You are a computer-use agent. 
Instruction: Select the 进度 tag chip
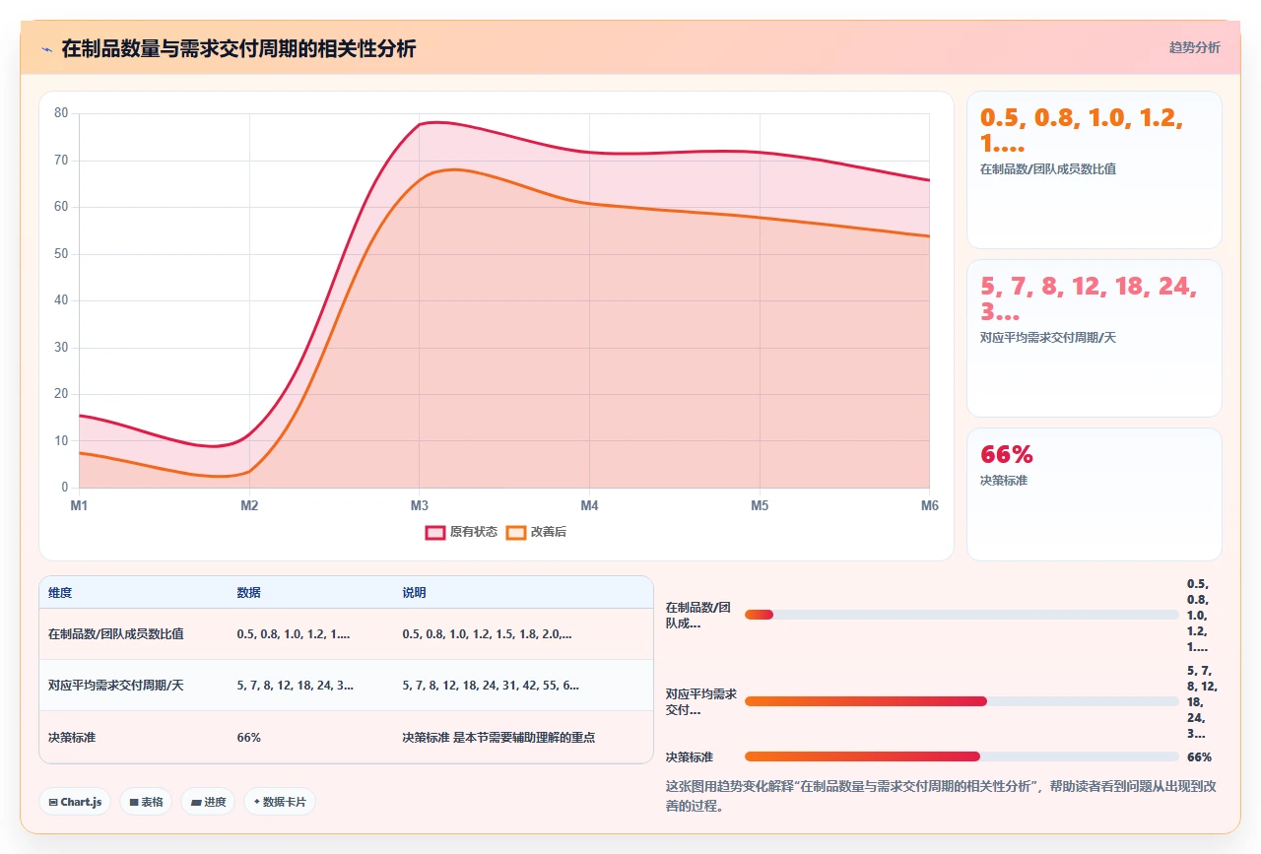click(208, 802)
